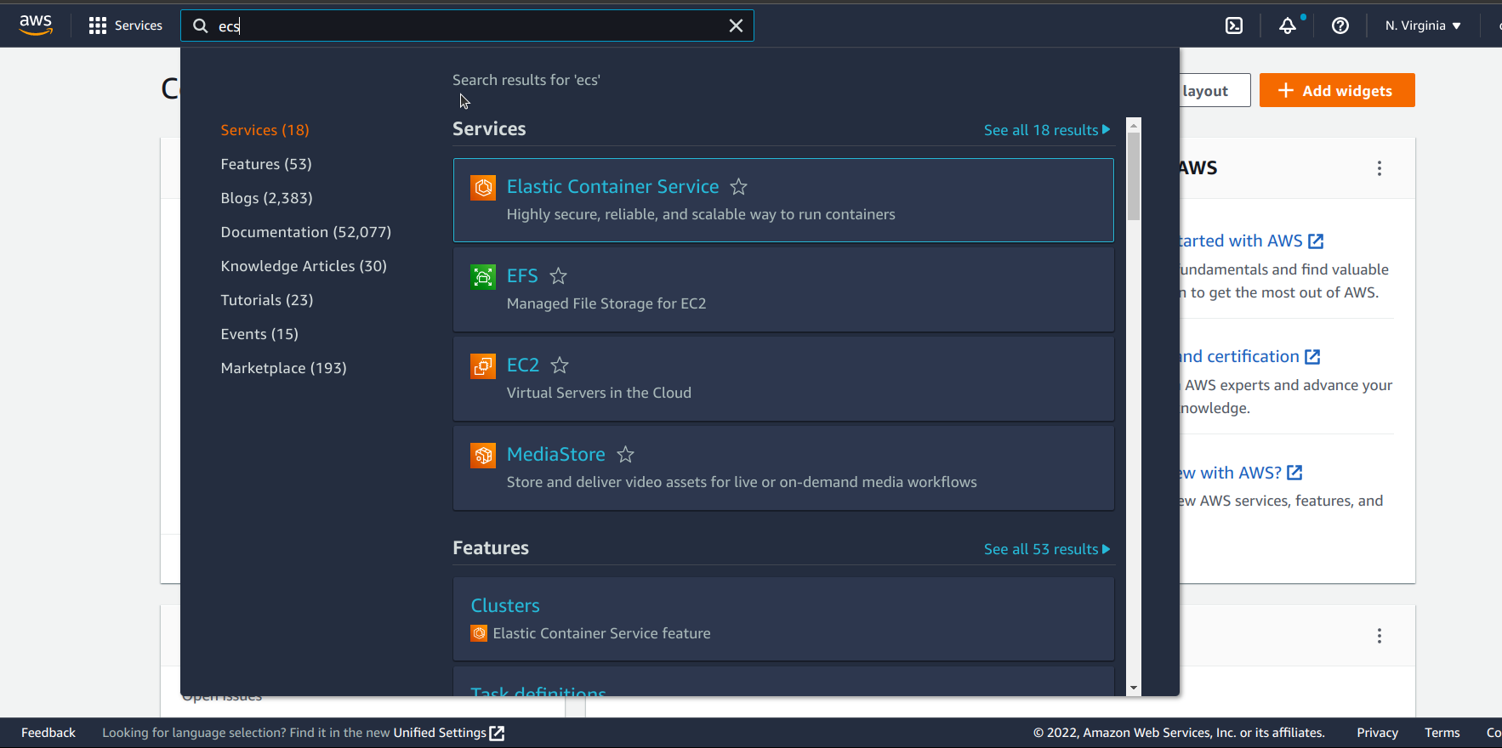Favorite Elastic Container Service with star

pos(738,187)
